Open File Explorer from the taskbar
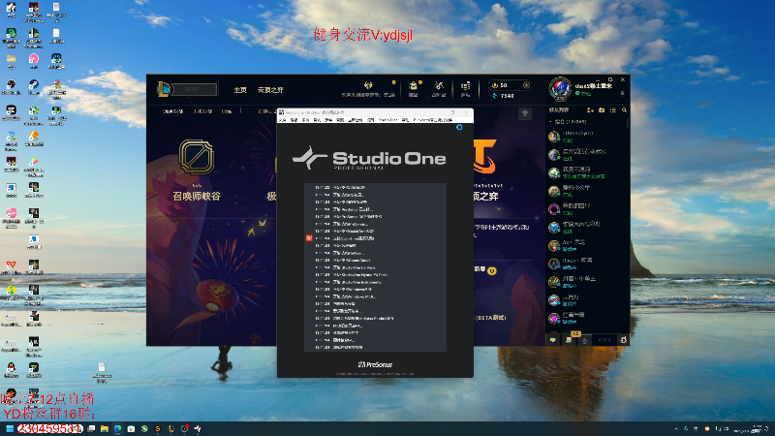The height and width of the screenshot is (436, 775). click(105, 428)
